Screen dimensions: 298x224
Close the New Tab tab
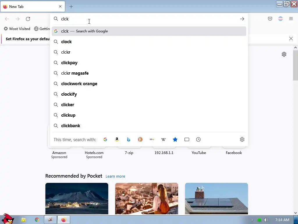pos(60,6)
